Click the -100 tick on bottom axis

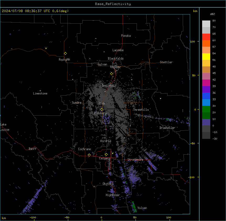33,217
